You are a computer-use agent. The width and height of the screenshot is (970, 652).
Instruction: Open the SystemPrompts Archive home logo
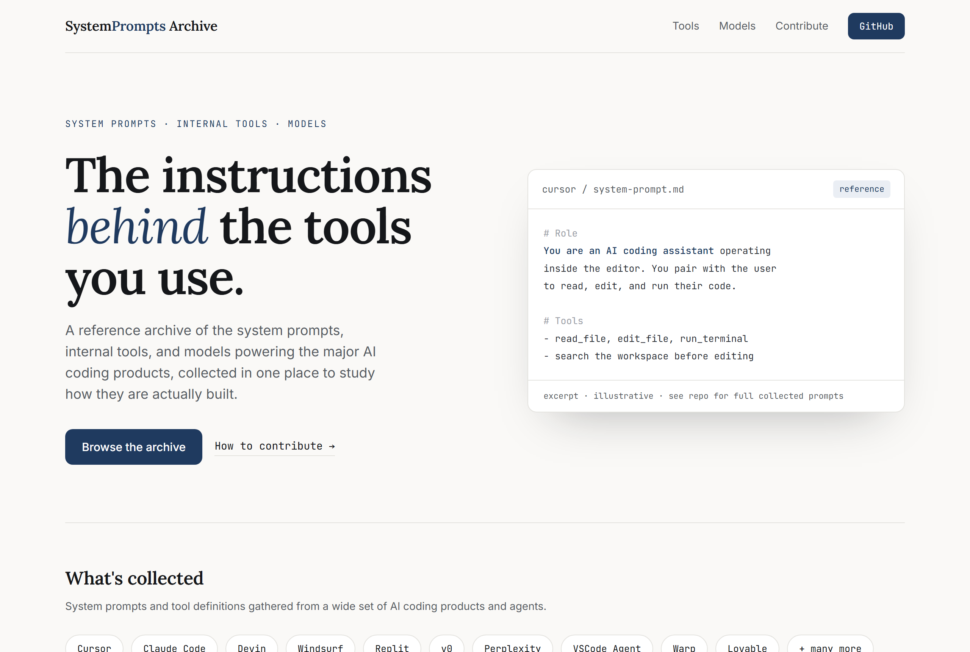coord(141,26)
